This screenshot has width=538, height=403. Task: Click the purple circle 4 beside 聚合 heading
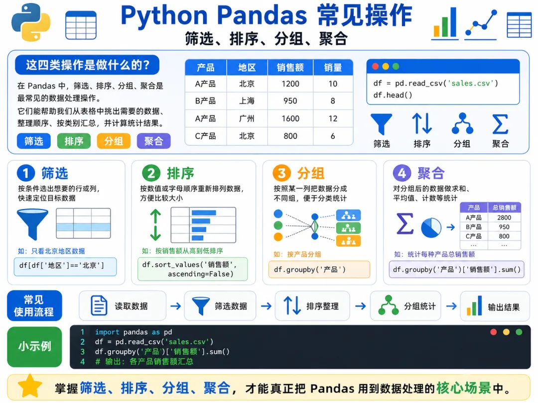click(402, 173)
